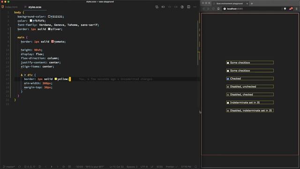Go forward using the browser forward arrow

208,9
